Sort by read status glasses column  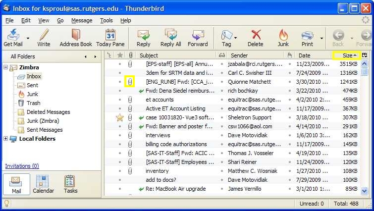coord(222,55)
